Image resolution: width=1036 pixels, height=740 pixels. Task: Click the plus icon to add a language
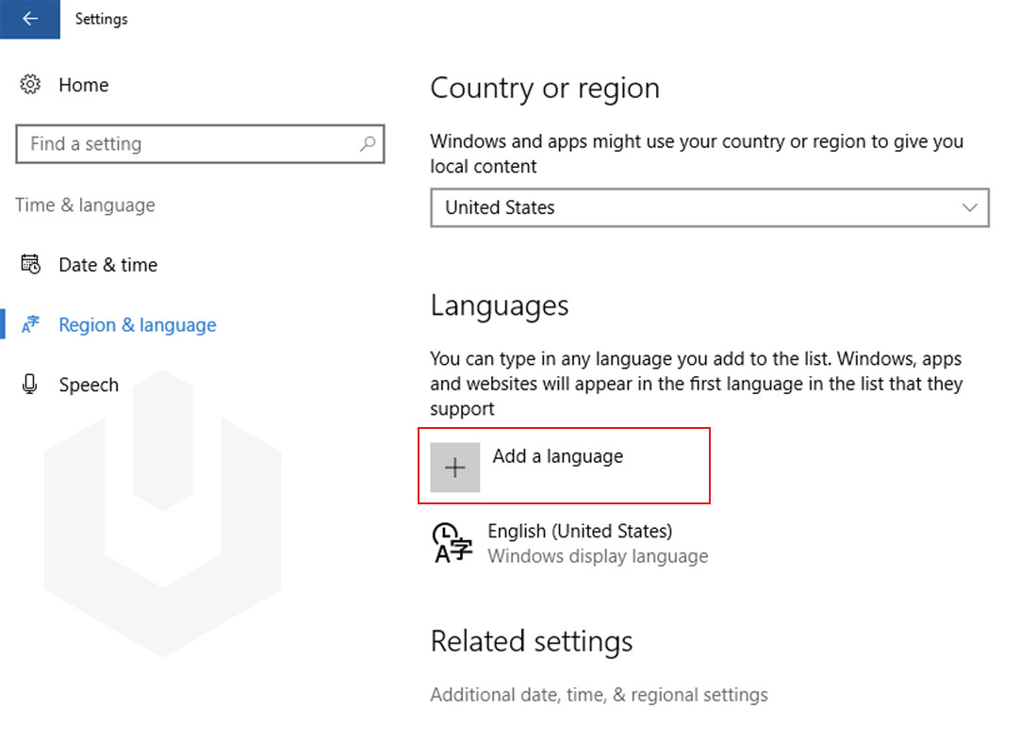click(x=455, y=467)
